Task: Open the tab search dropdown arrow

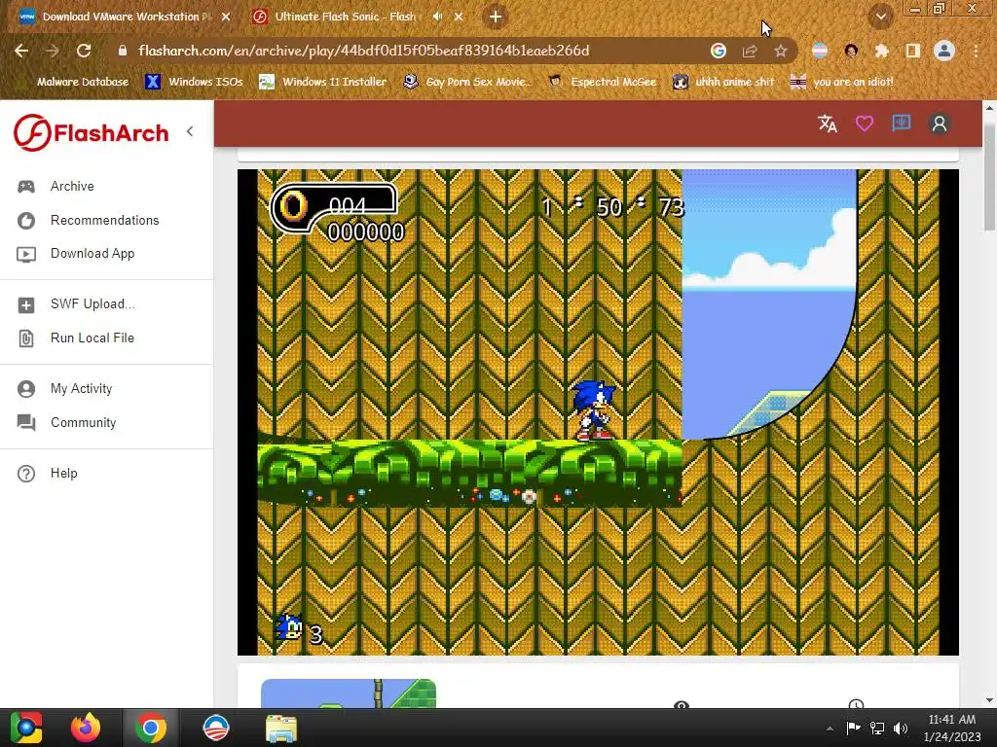Action: (880, 17)
